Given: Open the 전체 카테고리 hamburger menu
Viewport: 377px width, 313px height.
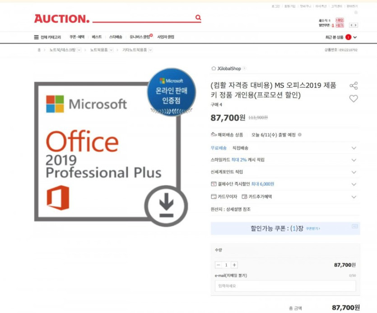Looking at the screenshot, I should [36, 37].
